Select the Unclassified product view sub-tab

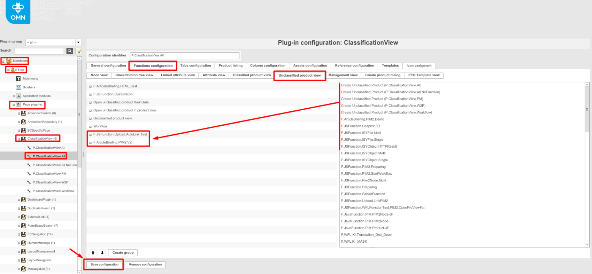pos(300,75)
